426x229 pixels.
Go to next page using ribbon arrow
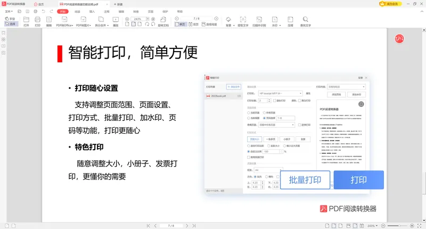tap(216, 19)
